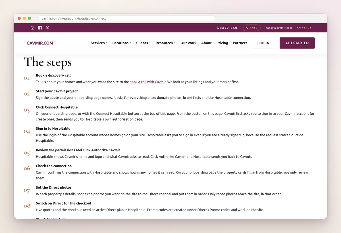Open the Our Work menu item
The width and height of the screenshot is (341, 233).
[x=188, y=43]
